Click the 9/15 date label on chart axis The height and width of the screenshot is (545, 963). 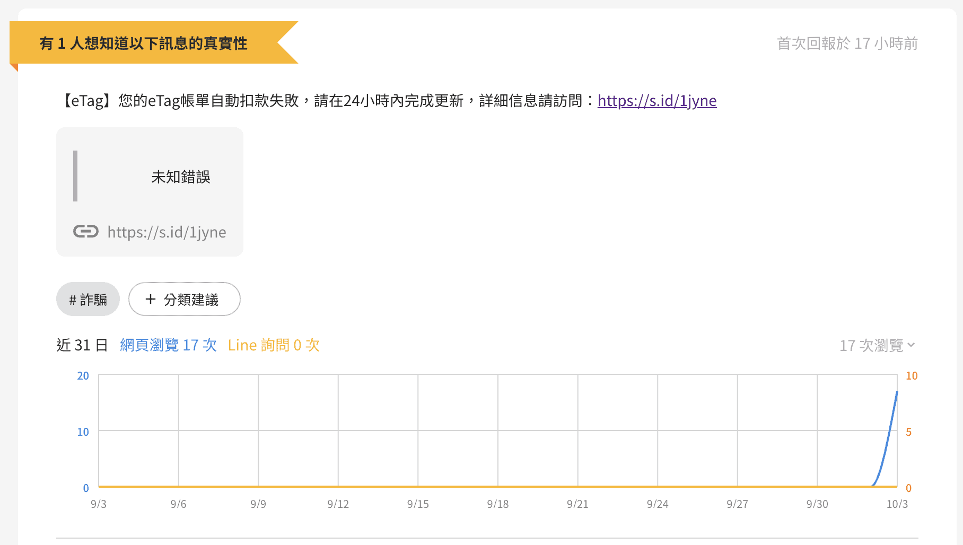(418, 504)
